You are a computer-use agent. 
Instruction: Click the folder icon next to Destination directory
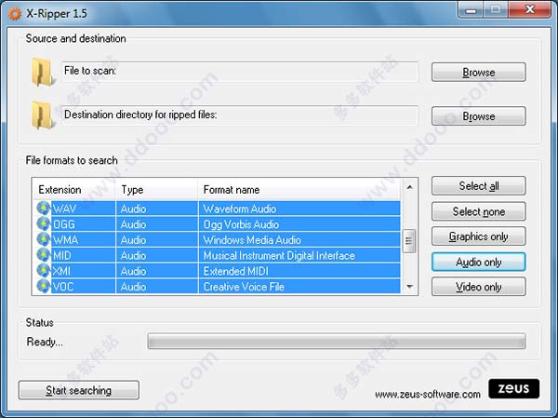tap(43, 115)
